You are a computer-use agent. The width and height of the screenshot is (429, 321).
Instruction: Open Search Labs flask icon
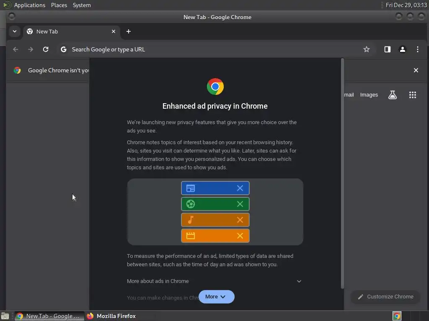click(393, 95)
